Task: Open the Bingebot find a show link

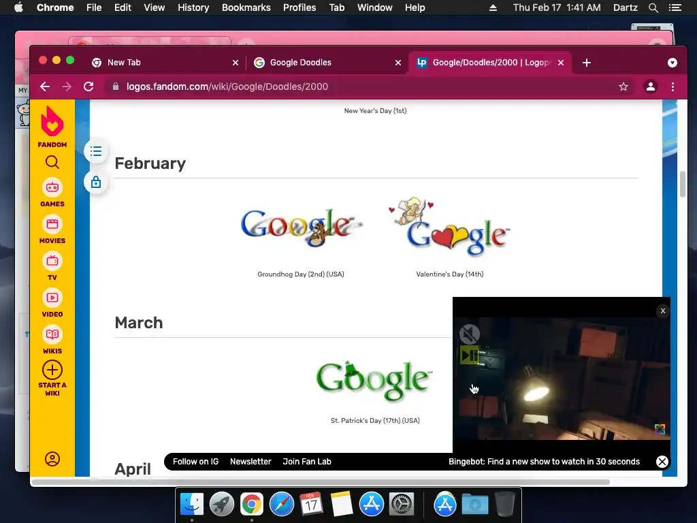Action: click(x=544, y=462)
